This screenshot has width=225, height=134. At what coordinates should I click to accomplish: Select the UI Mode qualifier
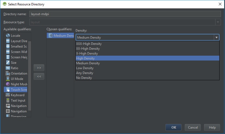coord(17,79)
